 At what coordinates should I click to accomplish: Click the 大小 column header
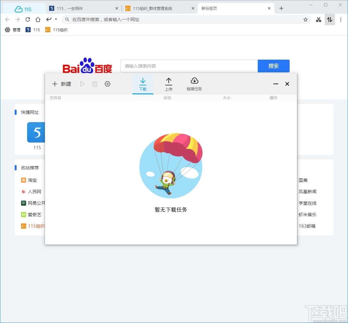tap(226, 98)
